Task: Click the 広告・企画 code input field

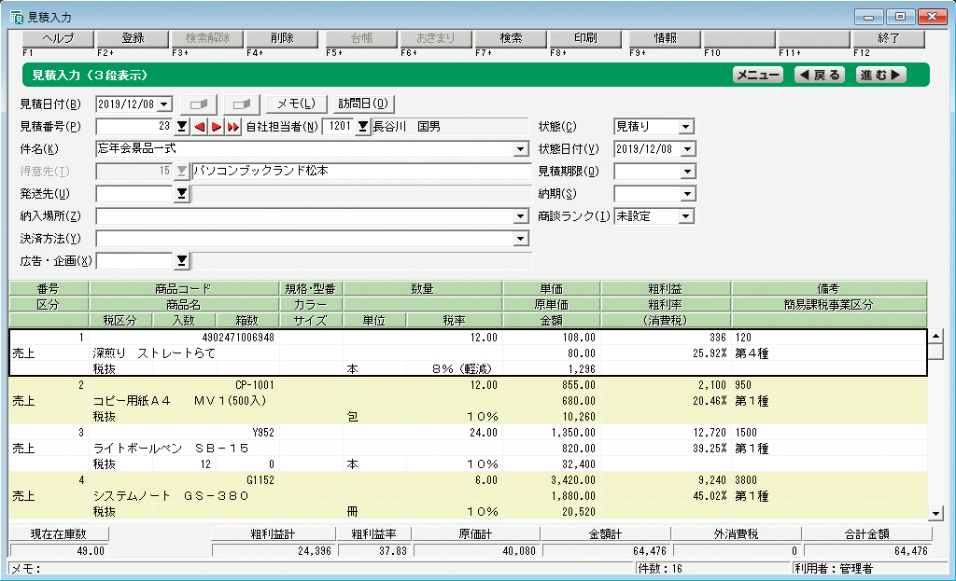Action: (134, 261)
